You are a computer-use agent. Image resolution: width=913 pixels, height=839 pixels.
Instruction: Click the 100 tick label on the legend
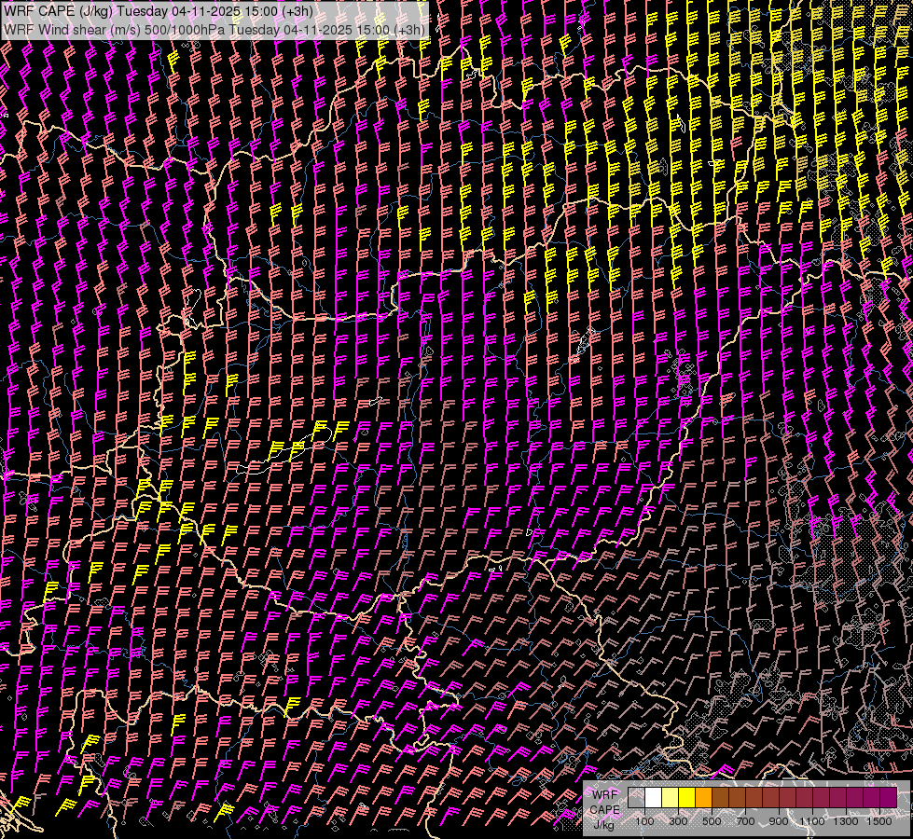[644, 821]
